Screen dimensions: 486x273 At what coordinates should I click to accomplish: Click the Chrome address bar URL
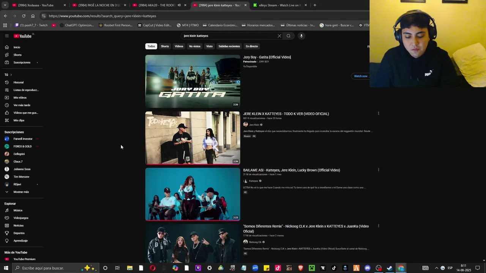[103, 16]
